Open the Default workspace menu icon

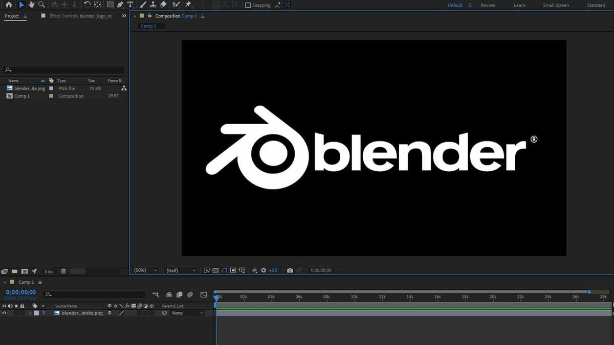point(470,5)
